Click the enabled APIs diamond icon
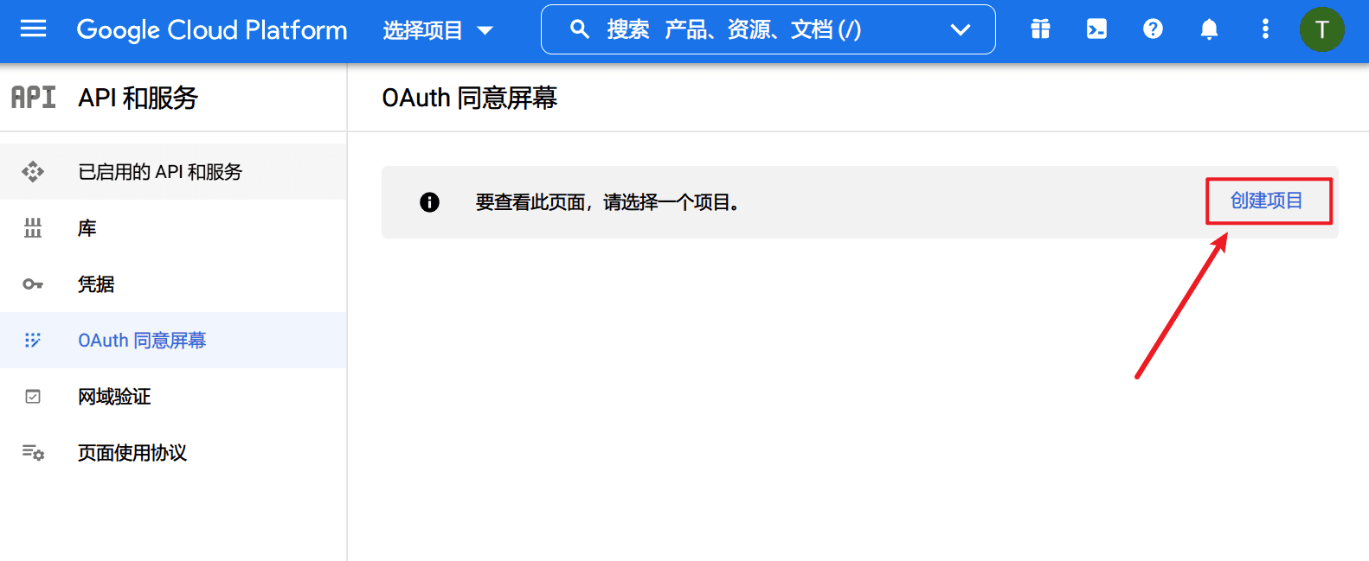 (33, 172)
